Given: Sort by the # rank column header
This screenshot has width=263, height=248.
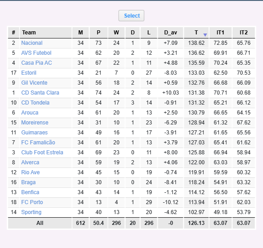Looking at the screenshot, I should [14, 33].
